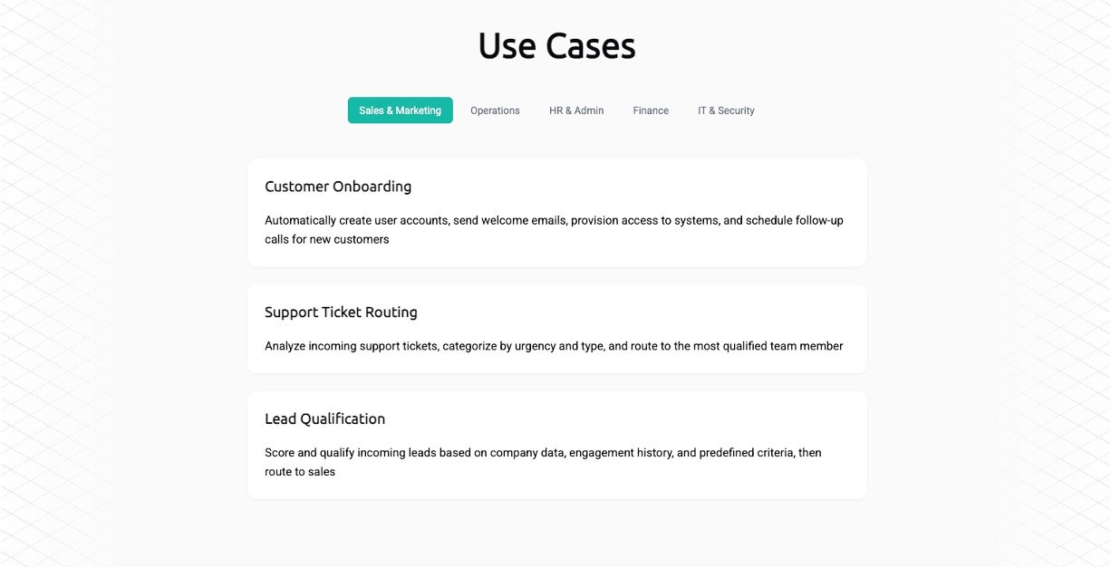
Task: Click the 'Analyze incoming support tickets' description
Action: click(x=554, y=346)
